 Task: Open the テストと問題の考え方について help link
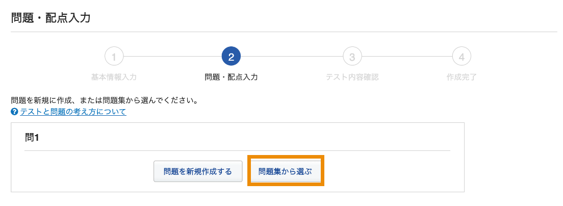pos(73,112)
